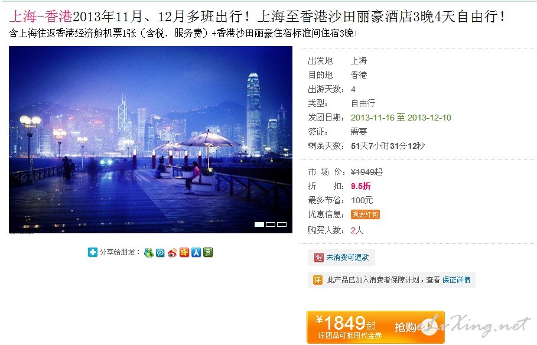
Task: Click the blue plus share icon
Action: tap(93, 252)
